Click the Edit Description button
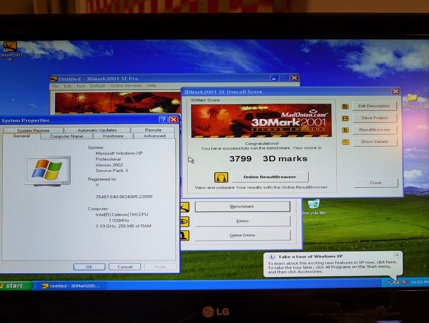This screenshot has height=323, width=429. point(374,106)
